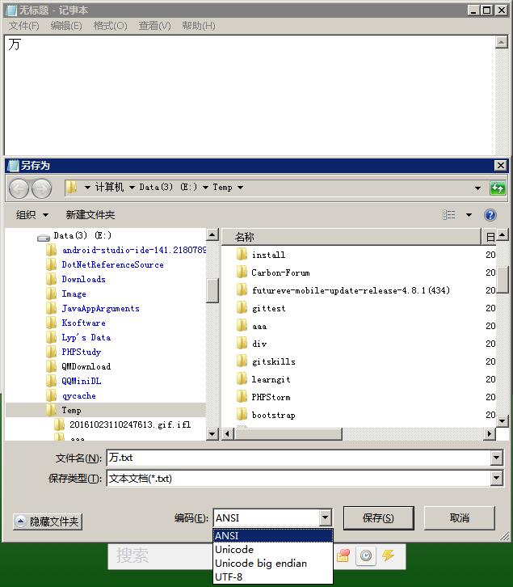Click the 取消 button
Viewport: 513px width, 587px height.
click(459, 518)
